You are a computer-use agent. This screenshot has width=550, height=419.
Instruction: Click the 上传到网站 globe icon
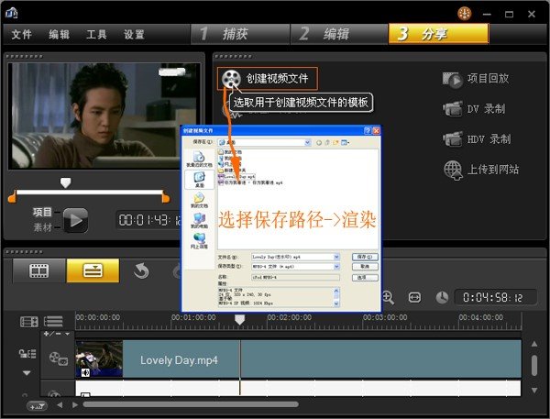(x=452, y=169)
